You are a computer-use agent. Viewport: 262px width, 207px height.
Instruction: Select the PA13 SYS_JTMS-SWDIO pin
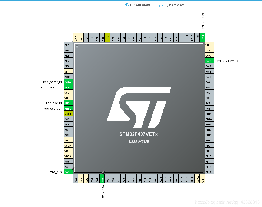[x=209, y=61]
